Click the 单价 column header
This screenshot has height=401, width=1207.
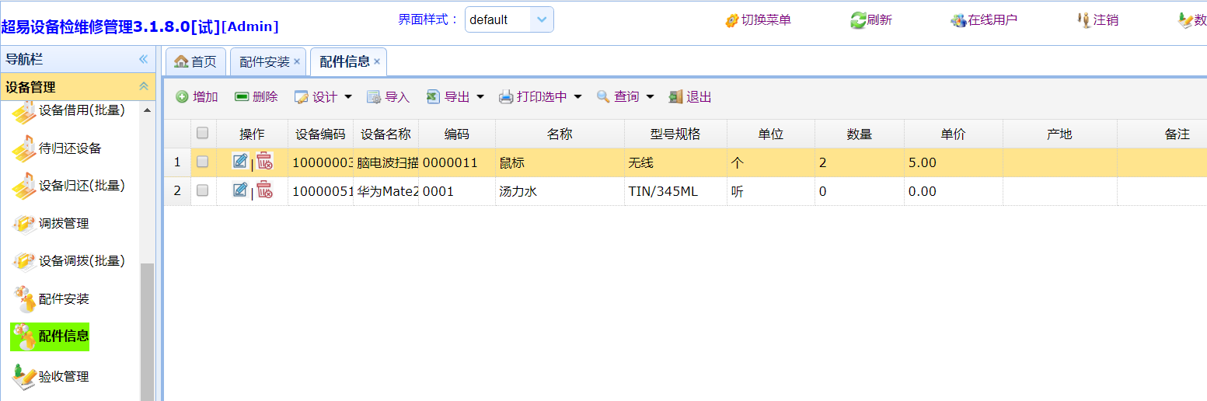(953, 134)
